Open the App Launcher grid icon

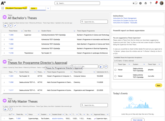(3, 8)
